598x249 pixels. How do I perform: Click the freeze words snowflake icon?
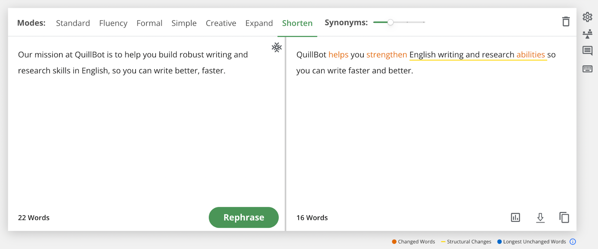pyautogui.click(x=277, y=47)
